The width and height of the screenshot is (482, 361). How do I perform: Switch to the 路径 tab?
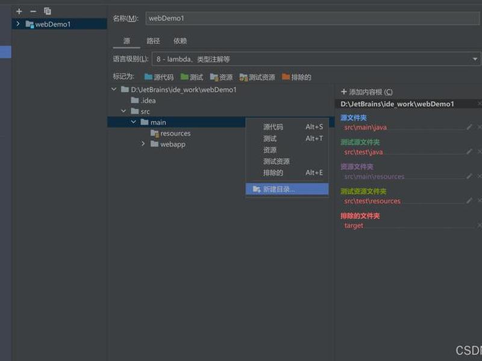[153, 41]
